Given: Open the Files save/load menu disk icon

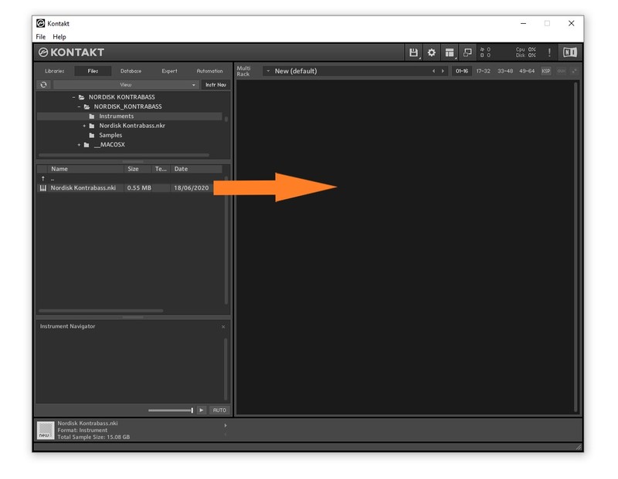Looking at the screenshot, I should tap(413, 52).
